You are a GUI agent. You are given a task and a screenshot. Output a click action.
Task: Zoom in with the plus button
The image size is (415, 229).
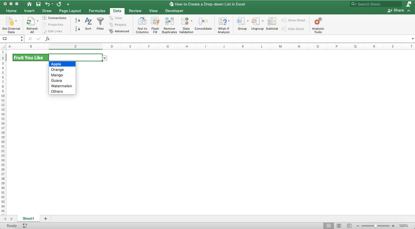tap(393, 226)
